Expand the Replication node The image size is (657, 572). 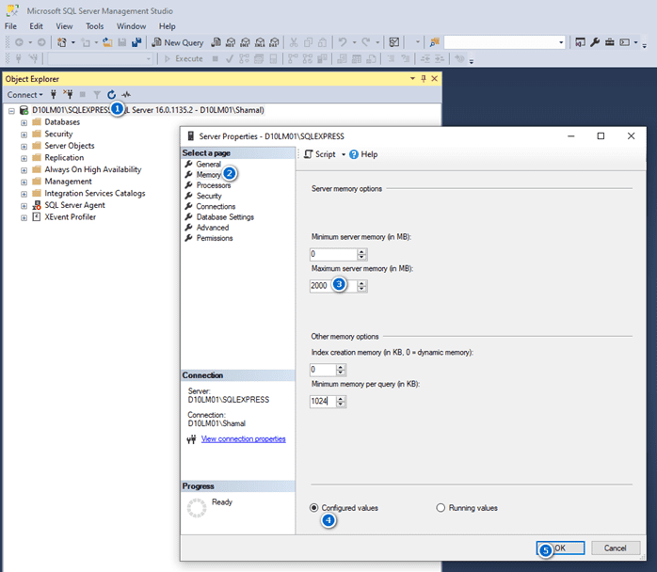click(x=24, y=158)
